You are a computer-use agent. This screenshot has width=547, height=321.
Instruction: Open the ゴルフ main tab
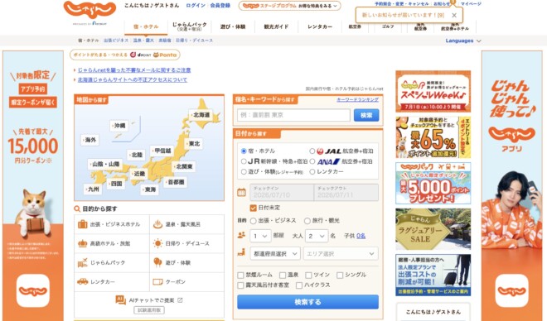click(388, 26)
